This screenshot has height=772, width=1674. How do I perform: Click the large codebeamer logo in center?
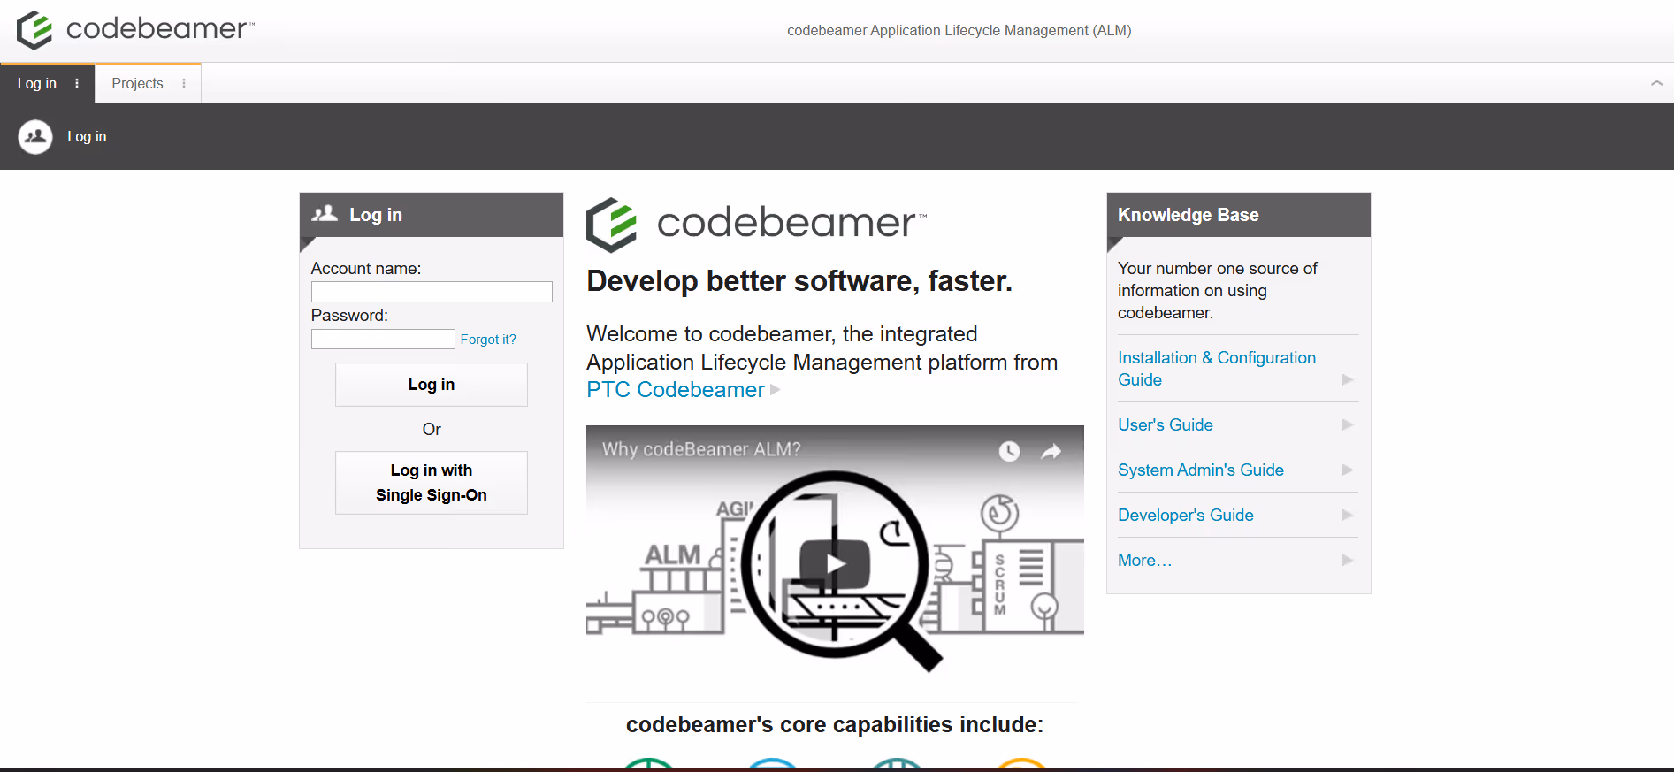tap(756, 224)
